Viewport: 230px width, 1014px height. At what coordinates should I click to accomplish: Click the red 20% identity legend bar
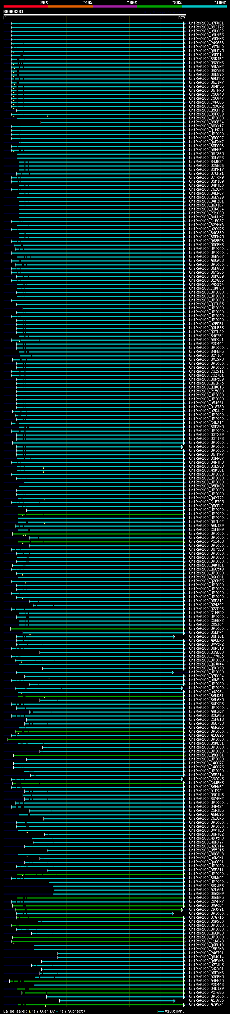coord(26,7)
